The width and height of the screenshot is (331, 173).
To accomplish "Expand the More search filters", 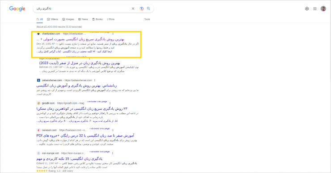I will [x=110, y=19].
